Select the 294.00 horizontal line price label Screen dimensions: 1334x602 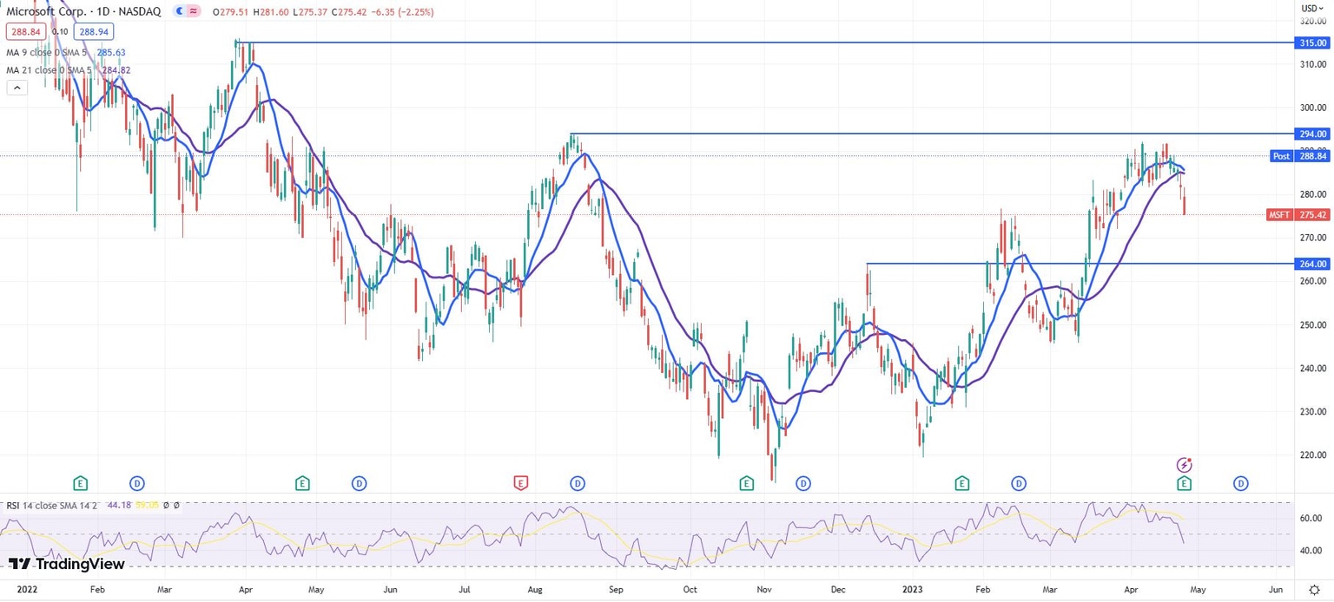tap(1311, 134)
